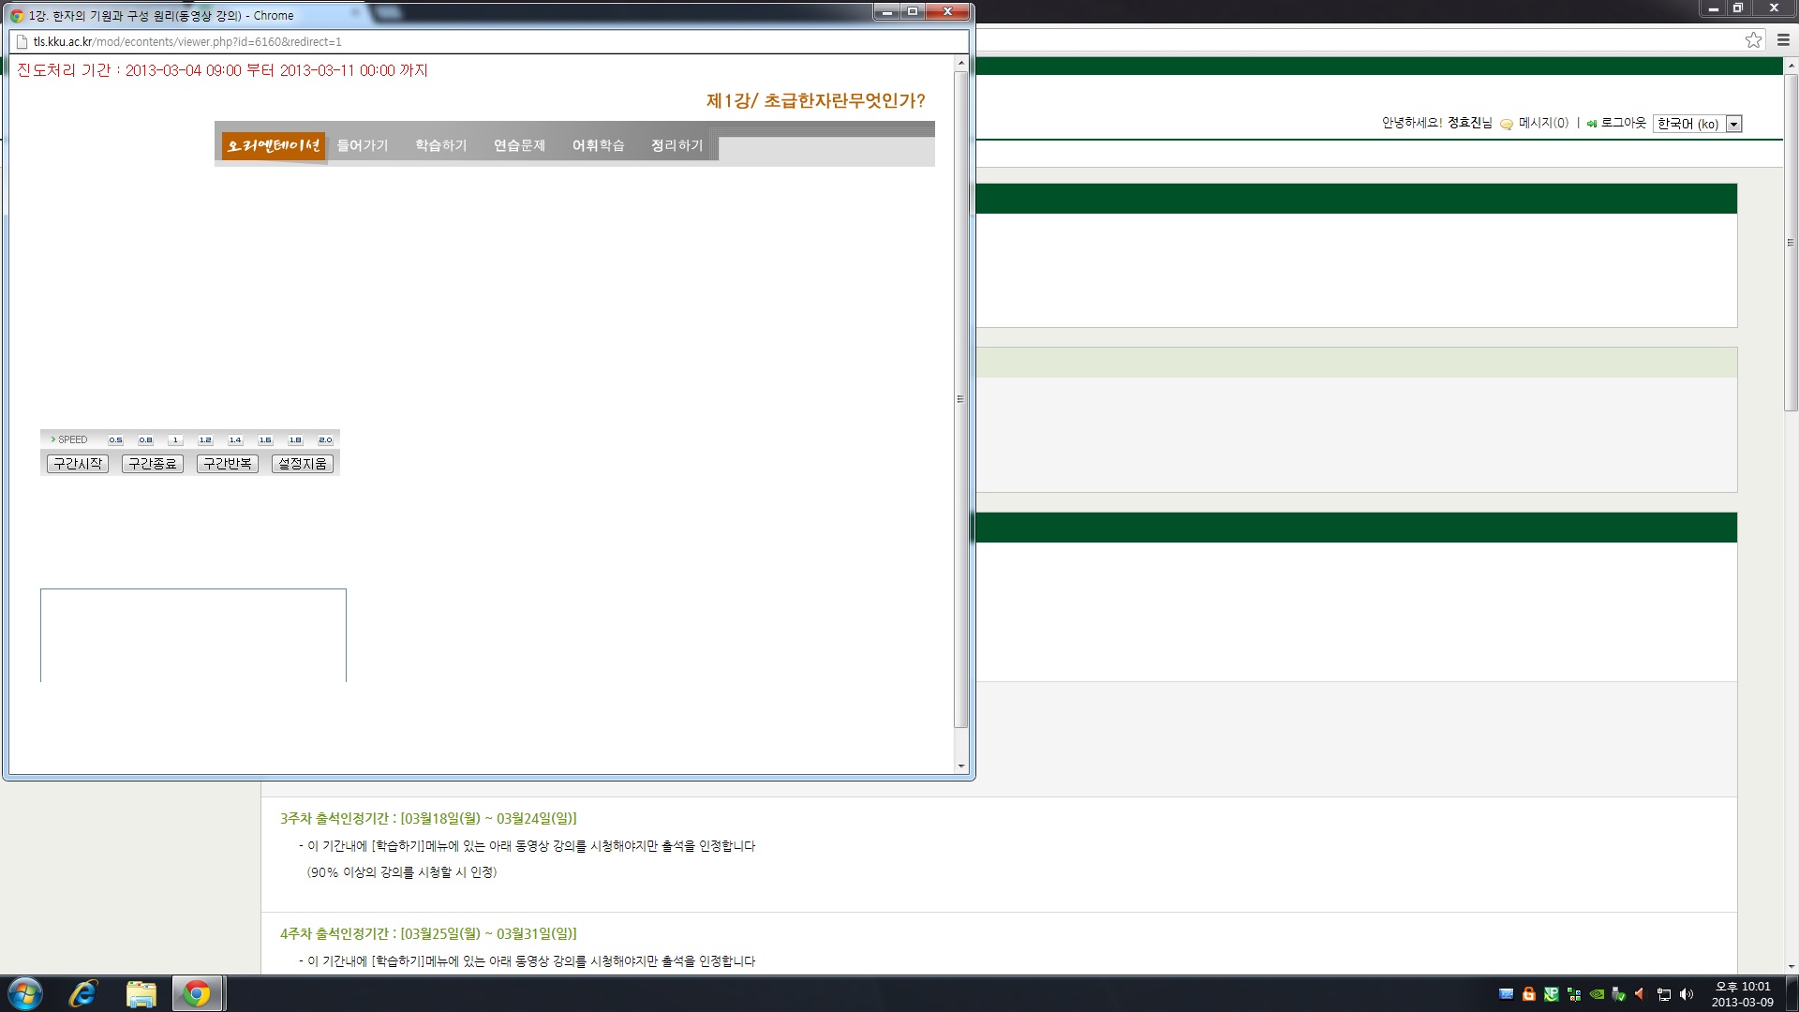The image size is (1799, 1012).
Task: Click the network connection tray icon
Action: click(x=1664, y=994)
